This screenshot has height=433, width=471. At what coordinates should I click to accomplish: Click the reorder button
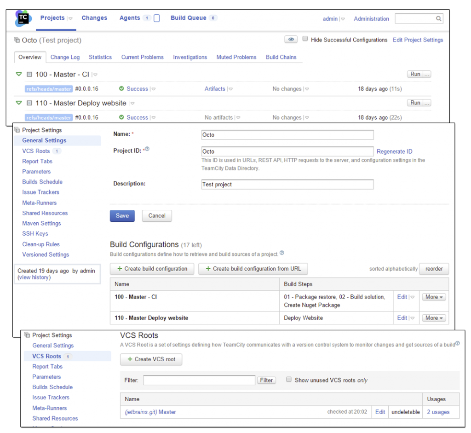click(434, 269)
